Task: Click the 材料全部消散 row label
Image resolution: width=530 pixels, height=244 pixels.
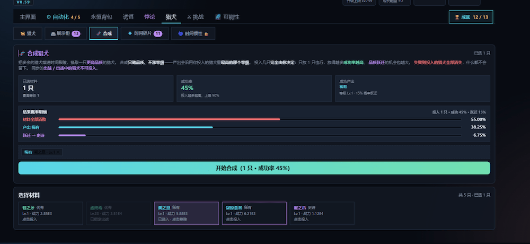Action: pyautogui.click(x=34, y=119)
